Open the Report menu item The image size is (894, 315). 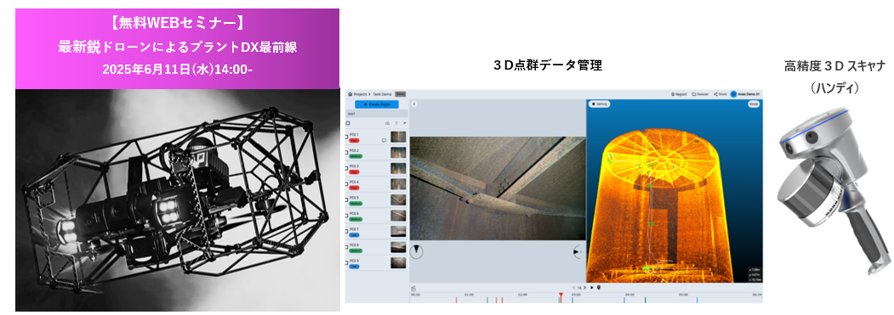[x=679, y=94]
